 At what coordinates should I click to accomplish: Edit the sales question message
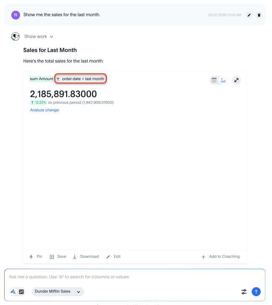coord(249,15)
